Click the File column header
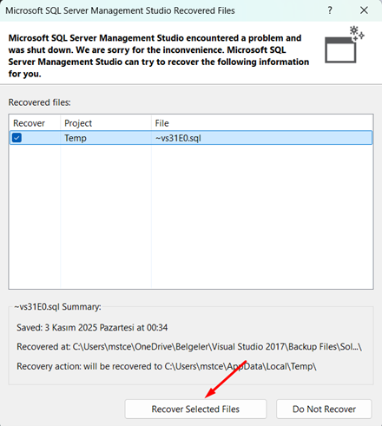The width and height of the screenshot is (382, 426). pos(161,123)
